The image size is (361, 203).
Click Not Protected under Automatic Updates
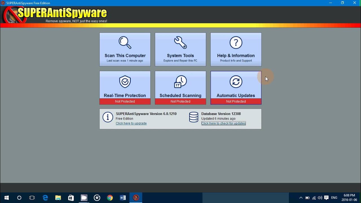point(236,101)
